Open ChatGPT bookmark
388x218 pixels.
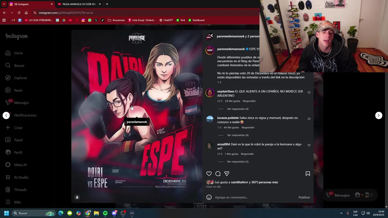(x=166, y=20)
